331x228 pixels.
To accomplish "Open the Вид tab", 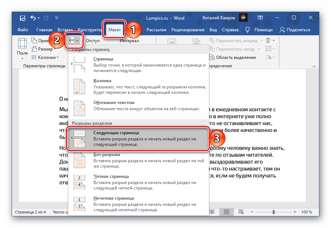I will pos(213,30).
